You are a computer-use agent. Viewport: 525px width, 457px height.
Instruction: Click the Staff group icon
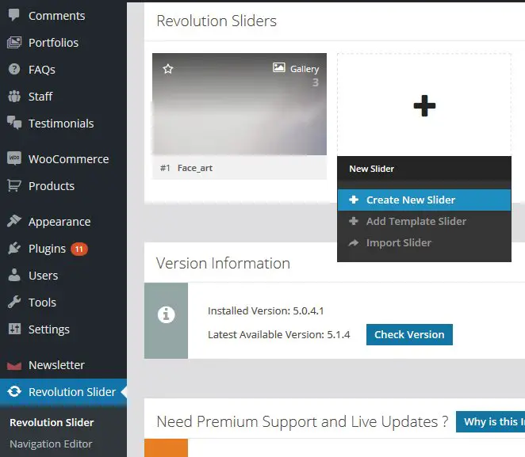(x=14, y=97)
